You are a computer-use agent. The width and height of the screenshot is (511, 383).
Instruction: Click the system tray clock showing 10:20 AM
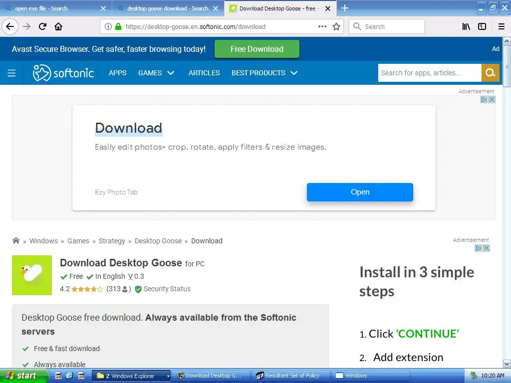tap(493, 376)
